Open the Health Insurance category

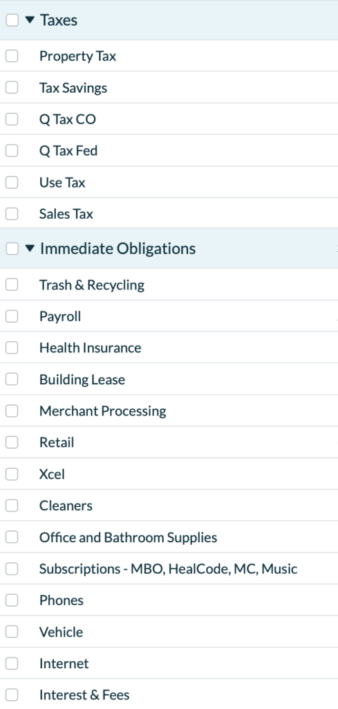coord(91,348)
